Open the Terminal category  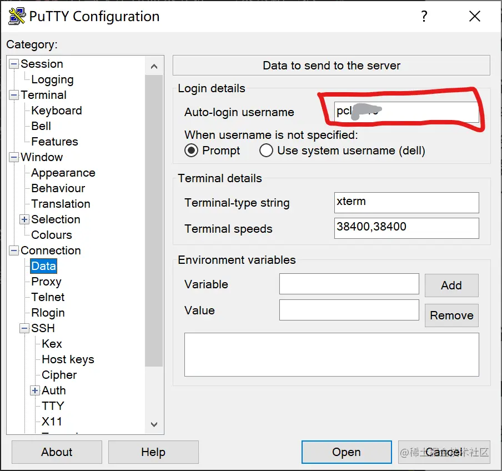point(43,95)
